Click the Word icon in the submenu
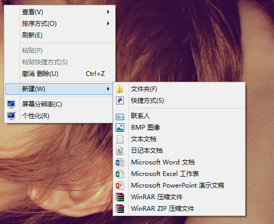274x224 pixels. click(120, 162)
